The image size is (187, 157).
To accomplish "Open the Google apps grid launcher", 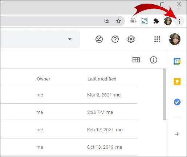I will (x=157, y=39).
